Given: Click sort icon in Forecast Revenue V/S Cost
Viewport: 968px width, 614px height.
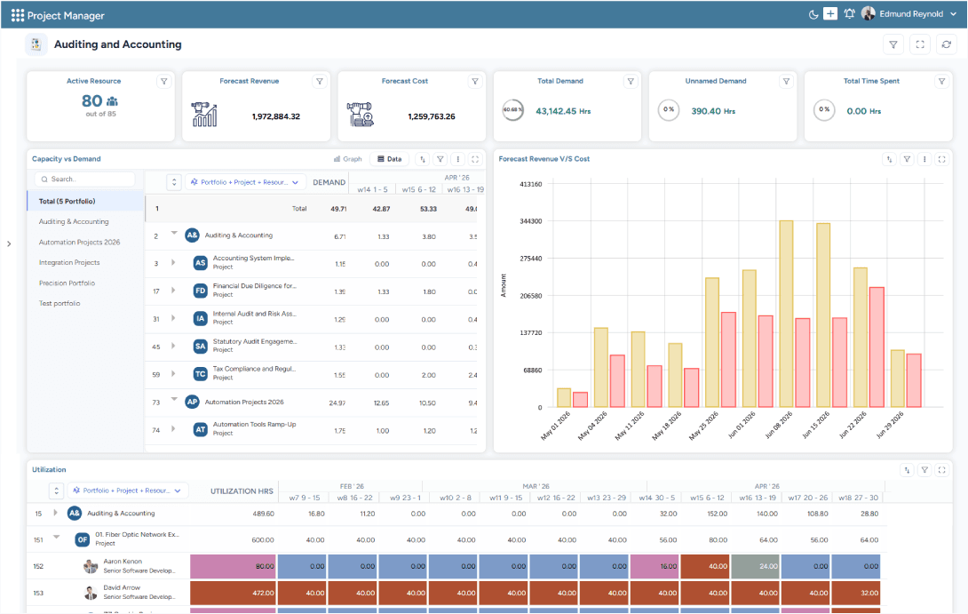Looking at the screenshot, I should pyautogui.click(x=890, y=159).
